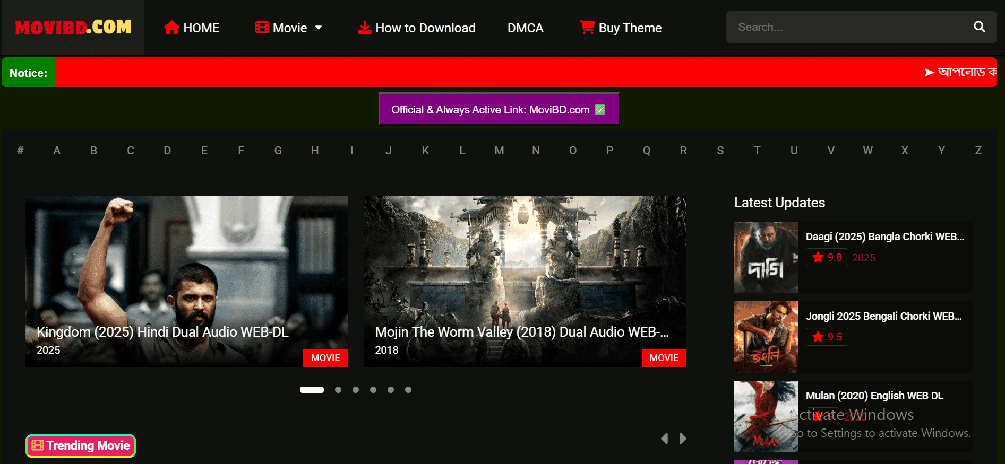This screenshot has width=1005, height=464.
Task: Click the Official & Always Active Link button
Action: click(x=499, y=110)
